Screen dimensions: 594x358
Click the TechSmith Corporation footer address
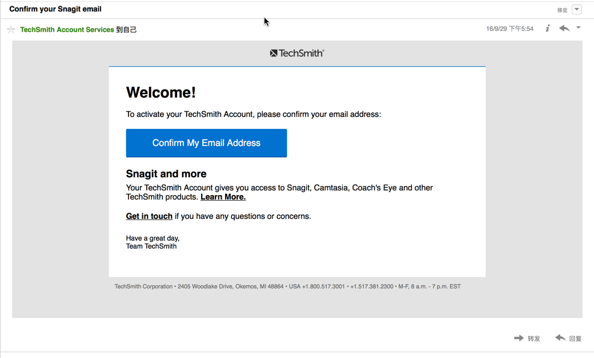[x=287, y=287]
